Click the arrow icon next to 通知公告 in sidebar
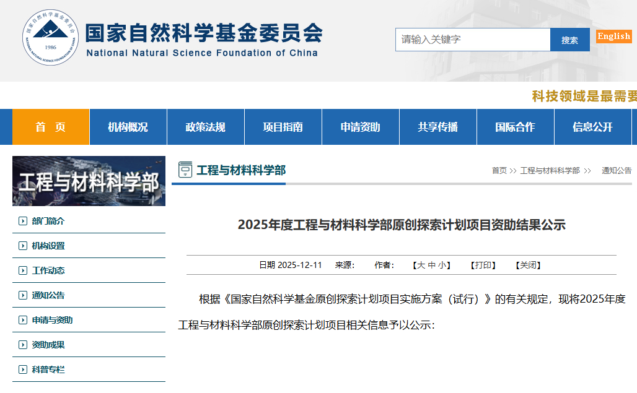637x393 pixels. click(x=23, y=295)
